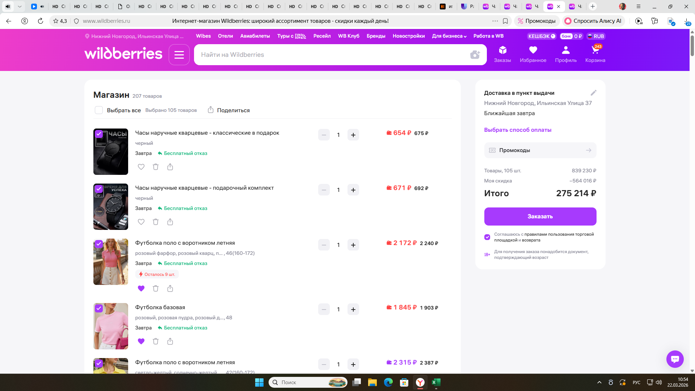
Task: Click the Заказать button
Action: (x=540, y=216)
